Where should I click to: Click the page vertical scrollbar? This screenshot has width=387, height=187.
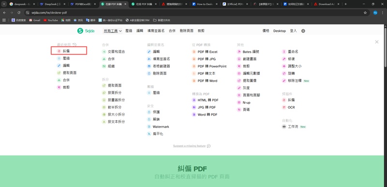pos(386,47)
